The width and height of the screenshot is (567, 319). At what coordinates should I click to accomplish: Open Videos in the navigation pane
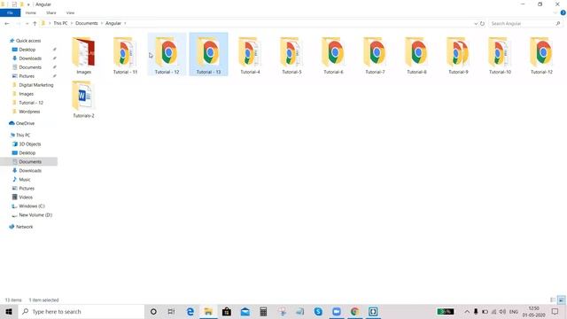[x=26, y=197]
